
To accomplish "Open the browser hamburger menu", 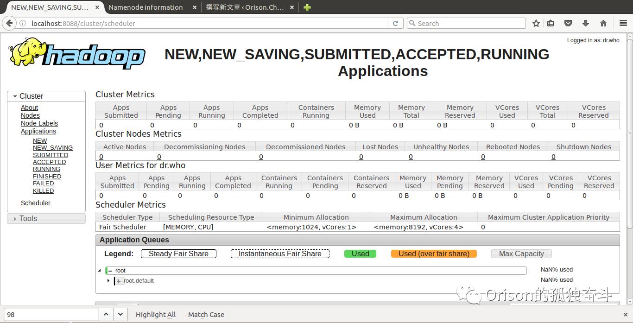I will coord(623,23).
